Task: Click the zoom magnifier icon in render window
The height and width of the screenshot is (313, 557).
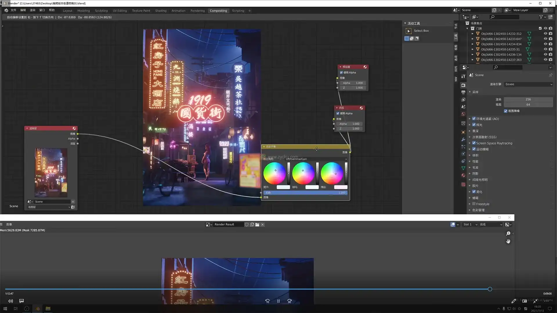Action: pos(508,233)
